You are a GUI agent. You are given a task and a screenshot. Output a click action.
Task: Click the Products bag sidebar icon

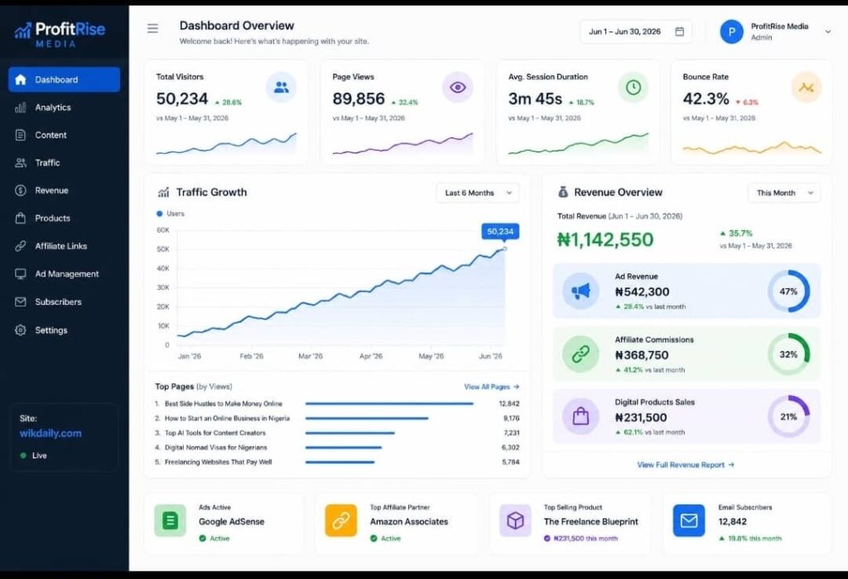point(21,218)
